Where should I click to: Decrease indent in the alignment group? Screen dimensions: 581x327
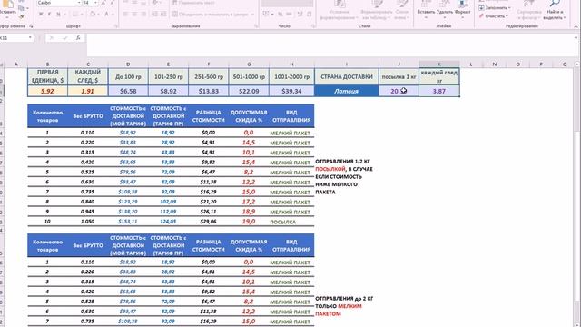coord(155,15)
